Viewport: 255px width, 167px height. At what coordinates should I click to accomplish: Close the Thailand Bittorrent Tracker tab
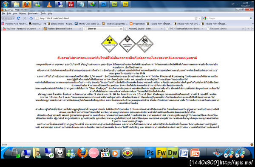tap(80, 29)
